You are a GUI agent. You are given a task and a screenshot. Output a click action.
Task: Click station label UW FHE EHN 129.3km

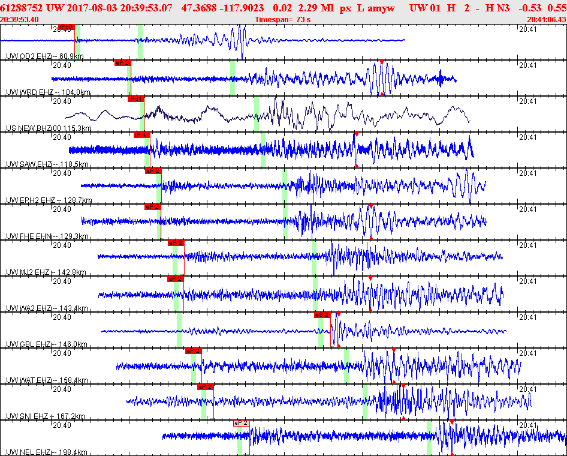pos(47,236)
